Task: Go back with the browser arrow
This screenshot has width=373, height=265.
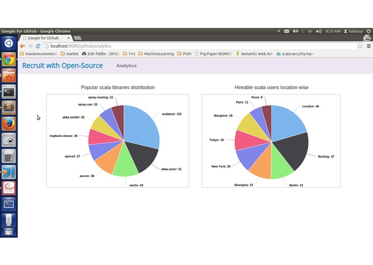Action: pyautogui.click(x=23, y=46)
